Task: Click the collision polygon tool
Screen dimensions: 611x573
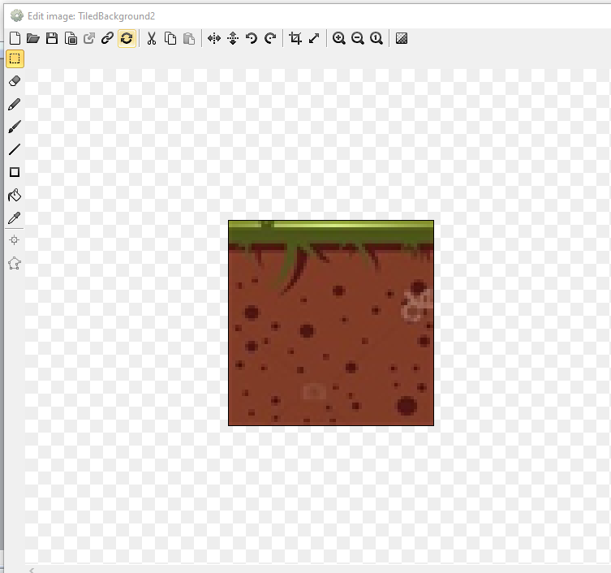Action: [x=15, y=264]
